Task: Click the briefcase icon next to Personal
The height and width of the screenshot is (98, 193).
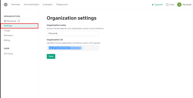Action: [5, 21]
